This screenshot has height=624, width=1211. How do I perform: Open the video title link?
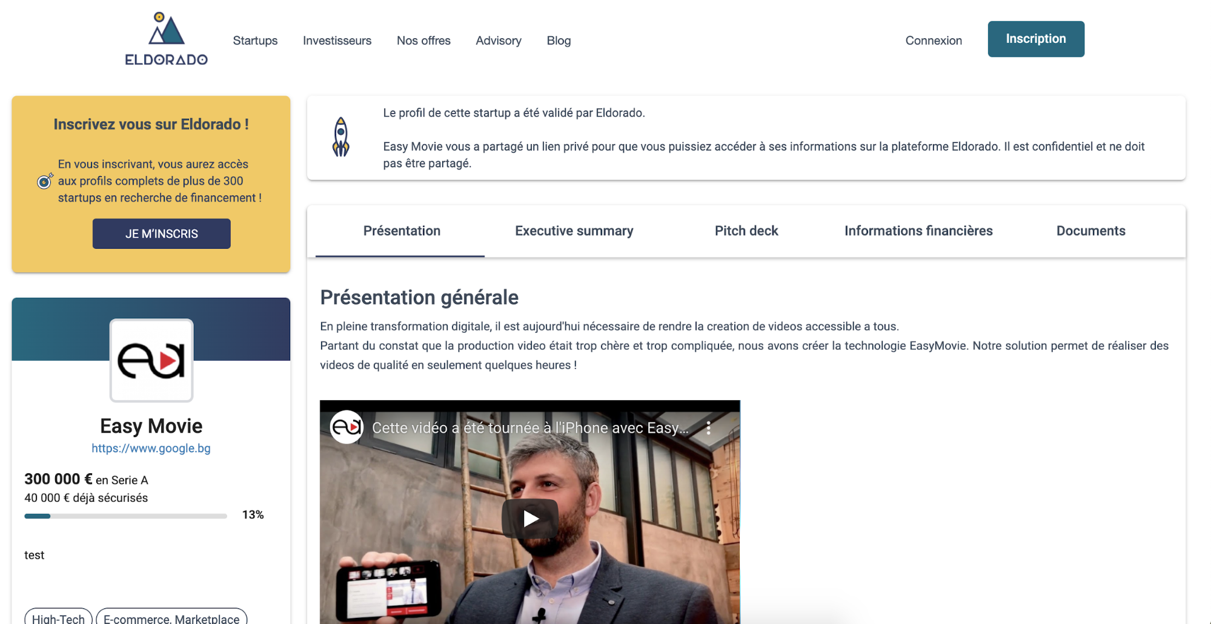[530, 428]
